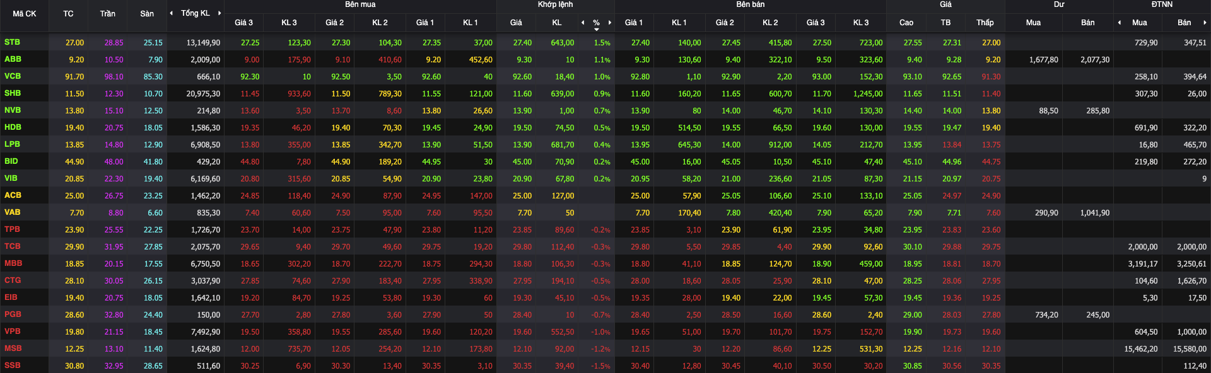Viewport: 1211px width, 373px height.
Task: Select the VPB stock code
Action: pos(12,331)
